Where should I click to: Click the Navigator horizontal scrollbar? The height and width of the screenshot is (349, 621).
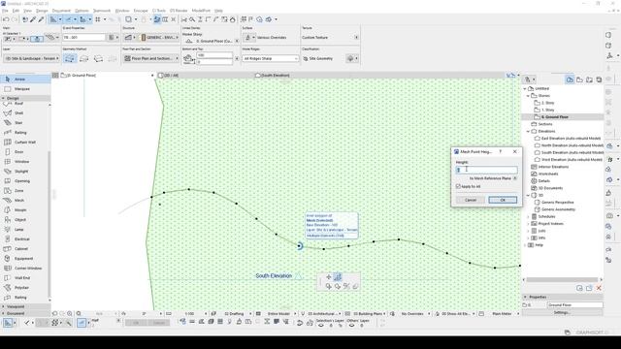pos(563,280)
